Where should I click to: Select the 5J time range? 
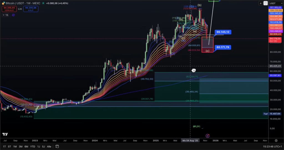[43, 146]
